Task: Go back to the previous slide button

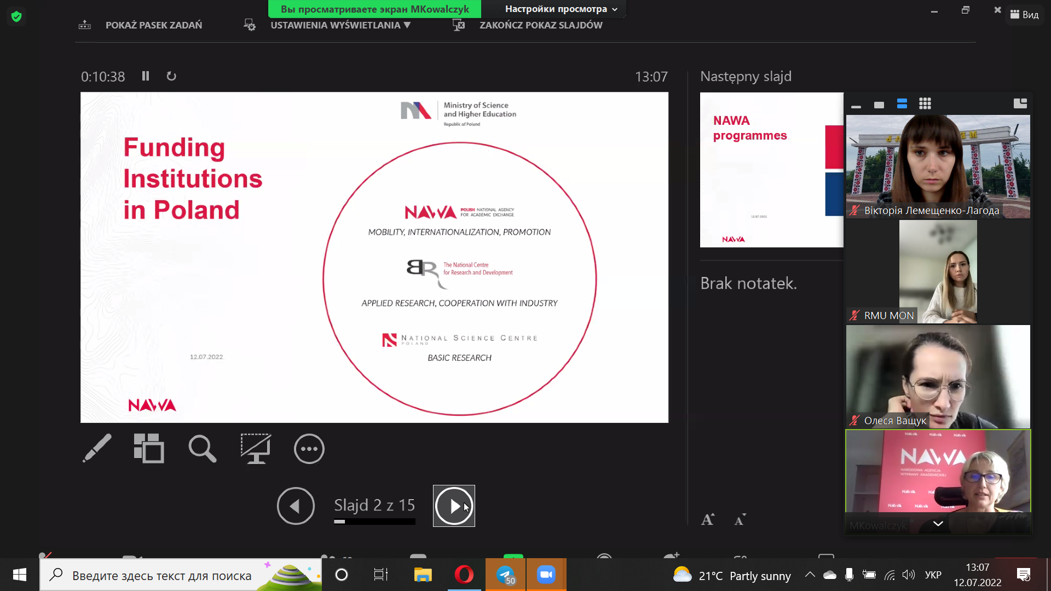Action: click(296, 506)
